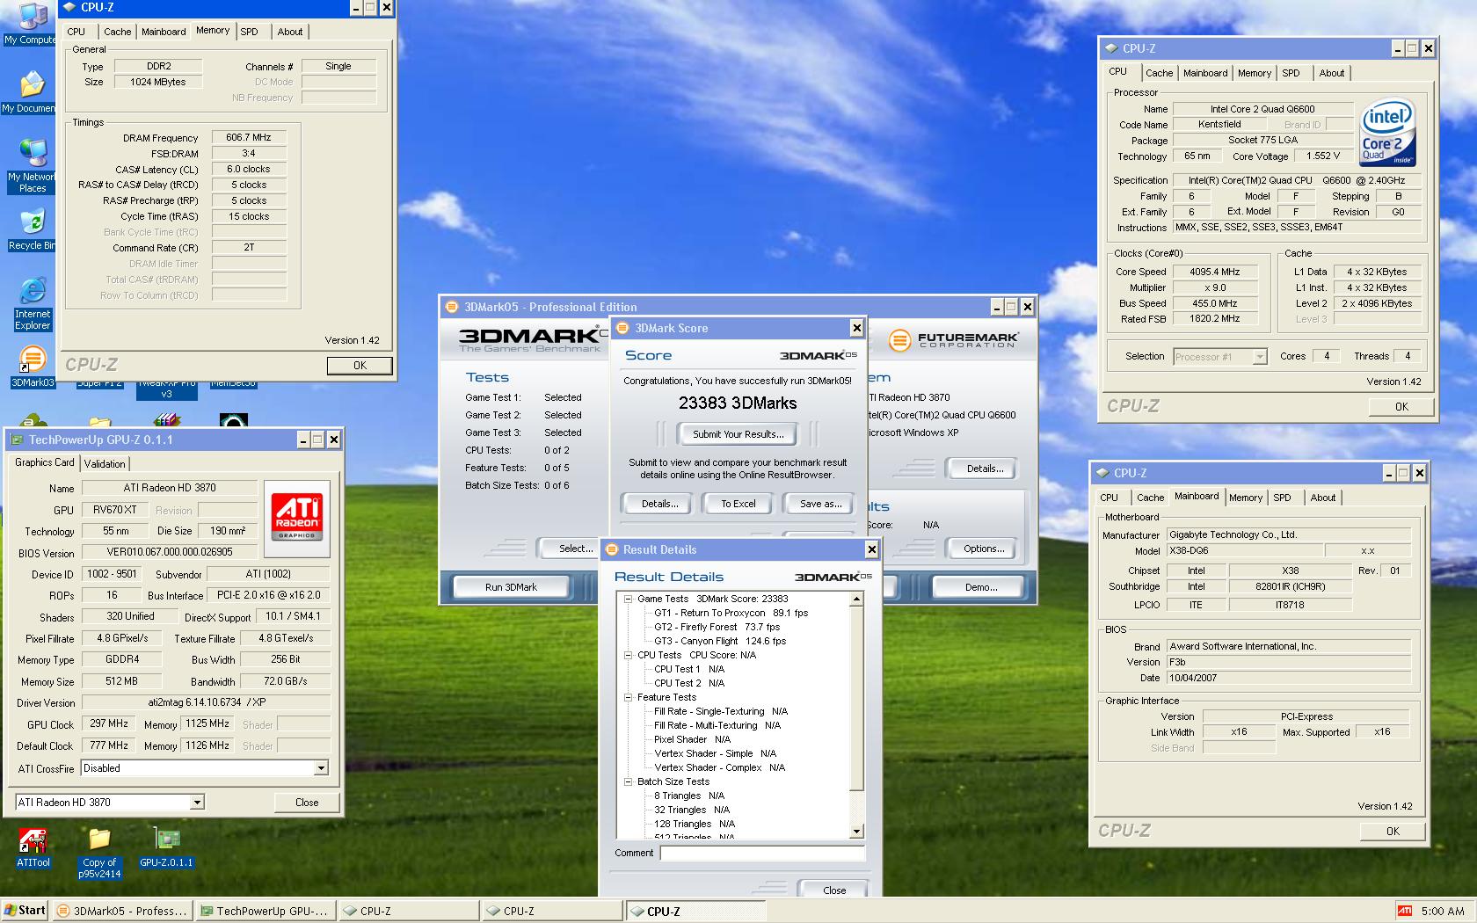Click the Result Details scrollbar up arrow

tap(856, 599)
